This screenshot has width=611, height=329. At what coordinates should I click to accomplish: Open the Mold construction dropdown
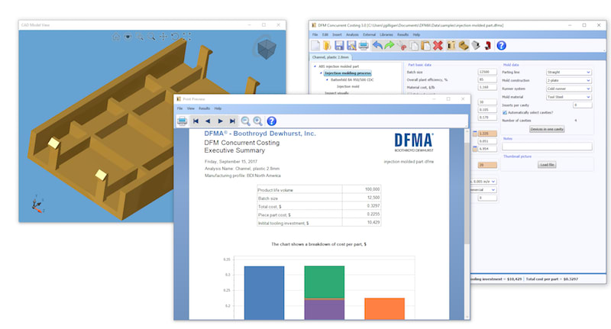[569, 81]
